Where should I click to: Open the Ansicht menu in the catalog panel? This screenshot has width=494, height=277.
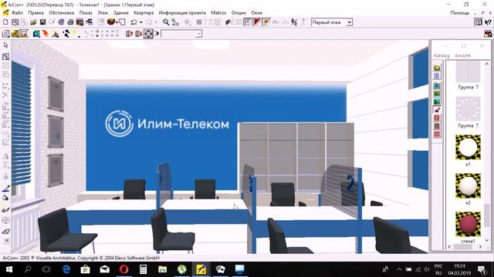(x=462, y=55)
